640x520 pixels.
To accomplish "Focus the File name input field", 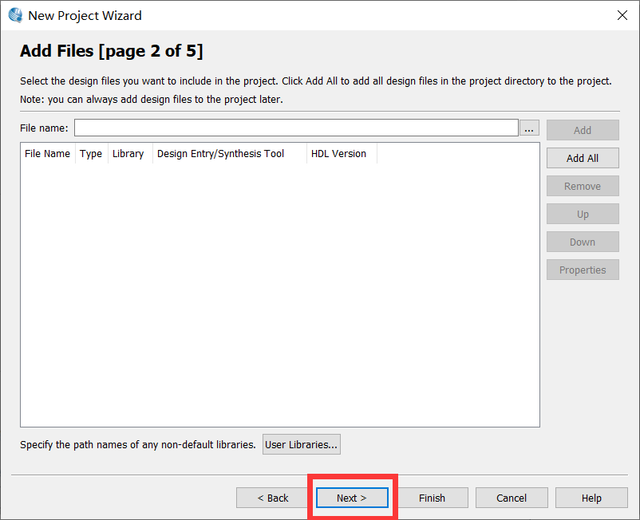I will click(x=296, y=128).
